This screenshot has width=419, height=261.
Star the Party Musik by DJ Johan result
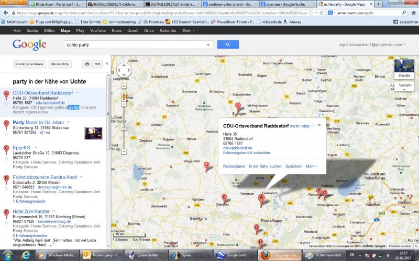[x=6, y=134]
